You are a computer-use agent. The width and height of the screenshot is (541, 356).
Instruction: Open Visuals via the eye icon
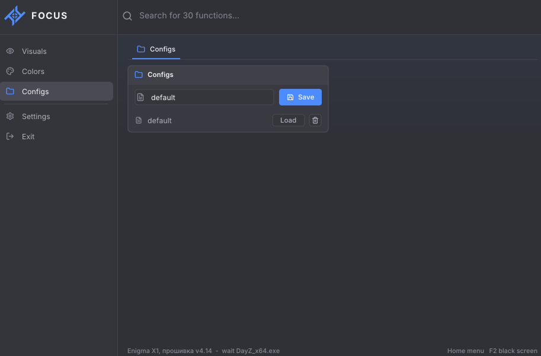(x=10, y=51)
